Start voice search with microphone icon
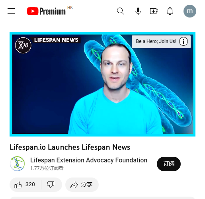The width and height of the screenshot is (205, 199). 138,11
